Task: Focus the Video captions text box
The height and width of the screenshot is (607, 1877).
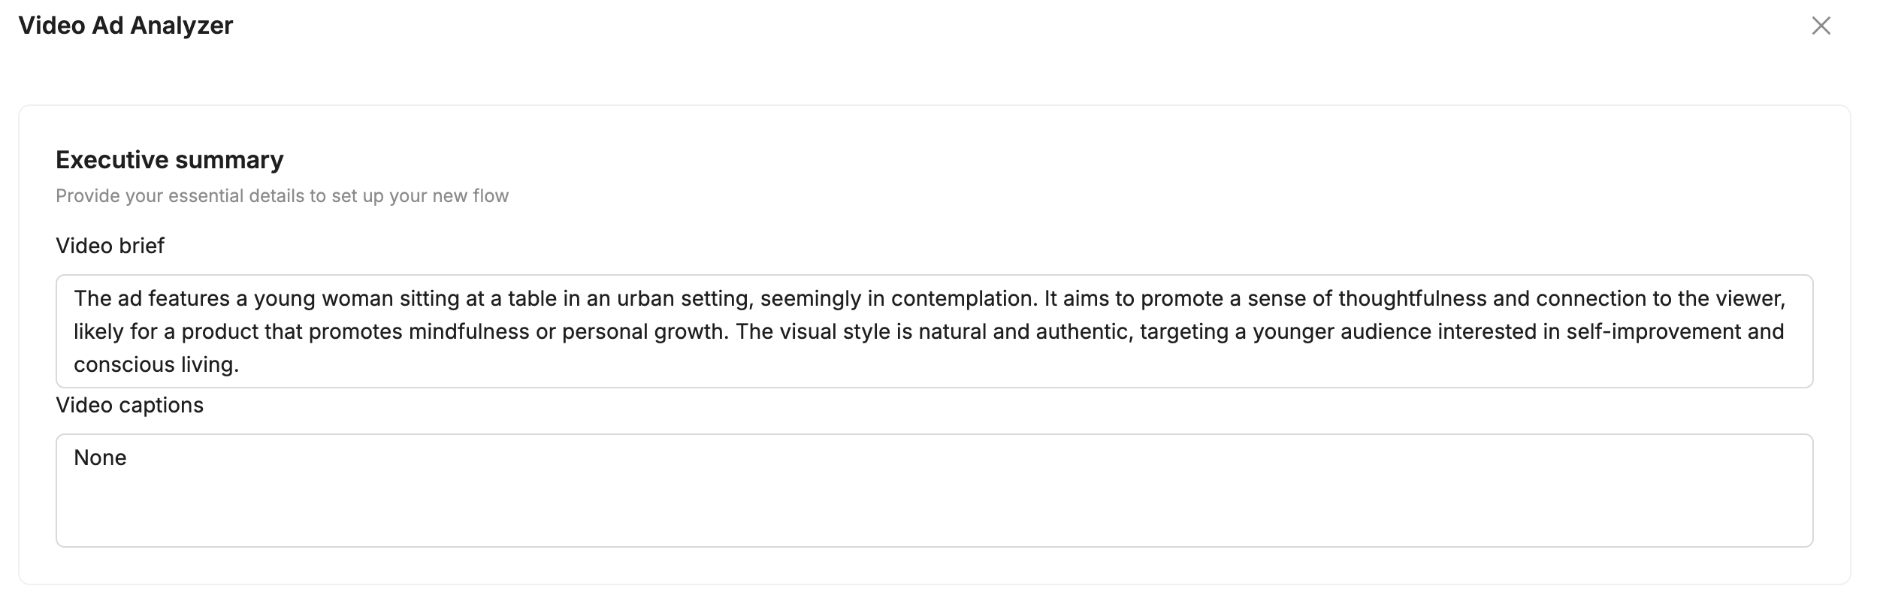Action: 934,503
